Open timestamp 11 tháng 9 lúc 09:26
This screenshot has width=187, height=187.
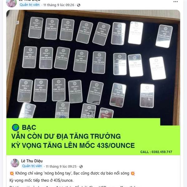point(59,5)
